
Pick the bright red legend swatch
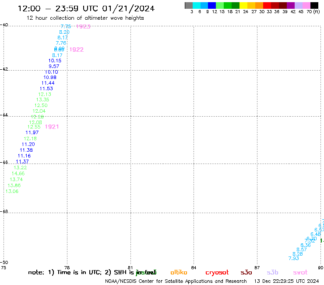coord(267,5)
